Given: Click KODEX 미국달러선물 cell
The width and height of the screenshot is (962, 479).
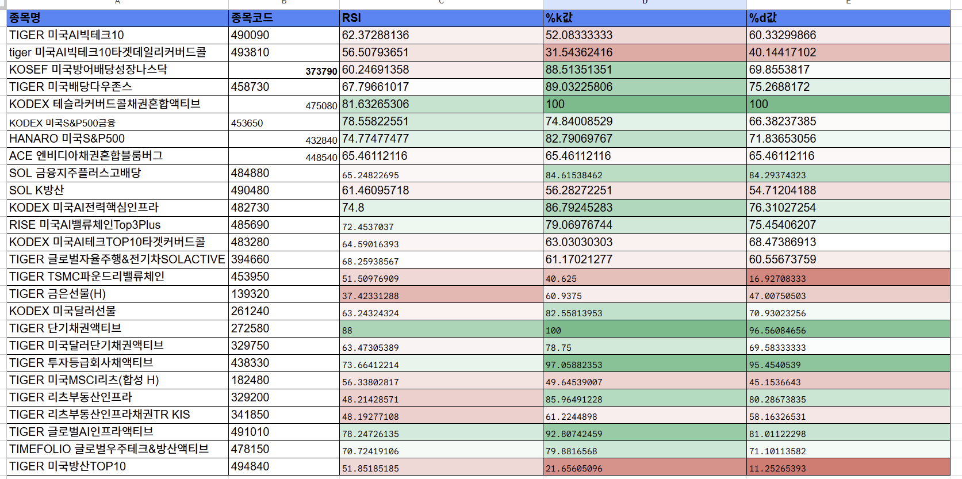Looking at the screenshot, I should pos(117,311).
